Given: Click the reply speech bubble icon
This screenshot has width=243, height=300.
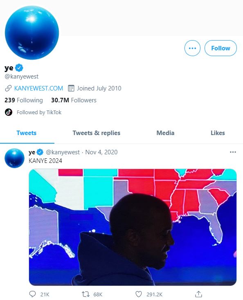Looking at the screenshot, I should 32,294.
